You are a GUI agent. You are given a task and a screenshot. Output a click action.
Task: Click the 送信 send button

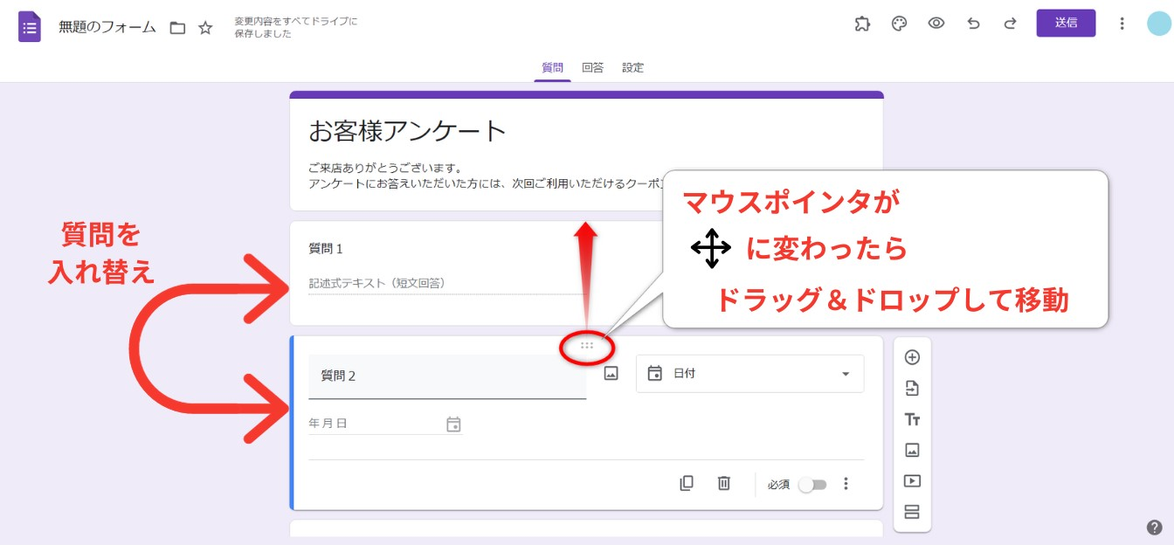[1066, 24]
